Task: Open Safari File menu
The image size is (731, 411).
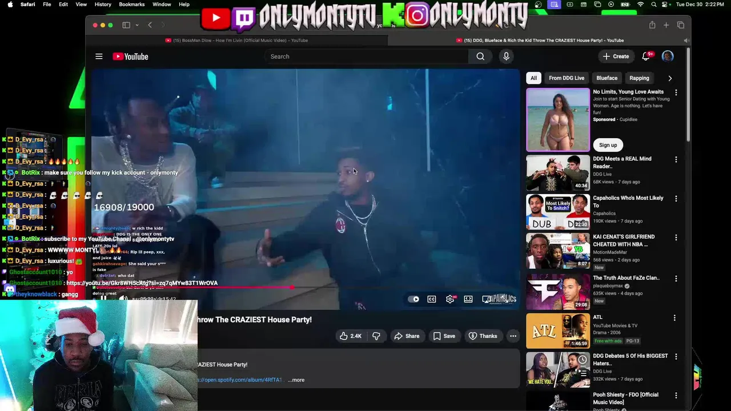Action: click(x=47, y=5)
